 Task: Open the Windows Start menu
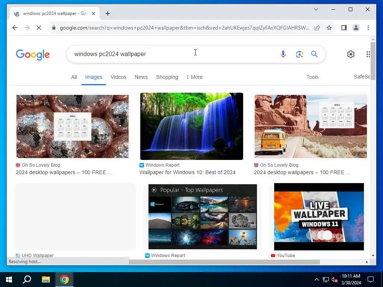(x=9, y=280)
